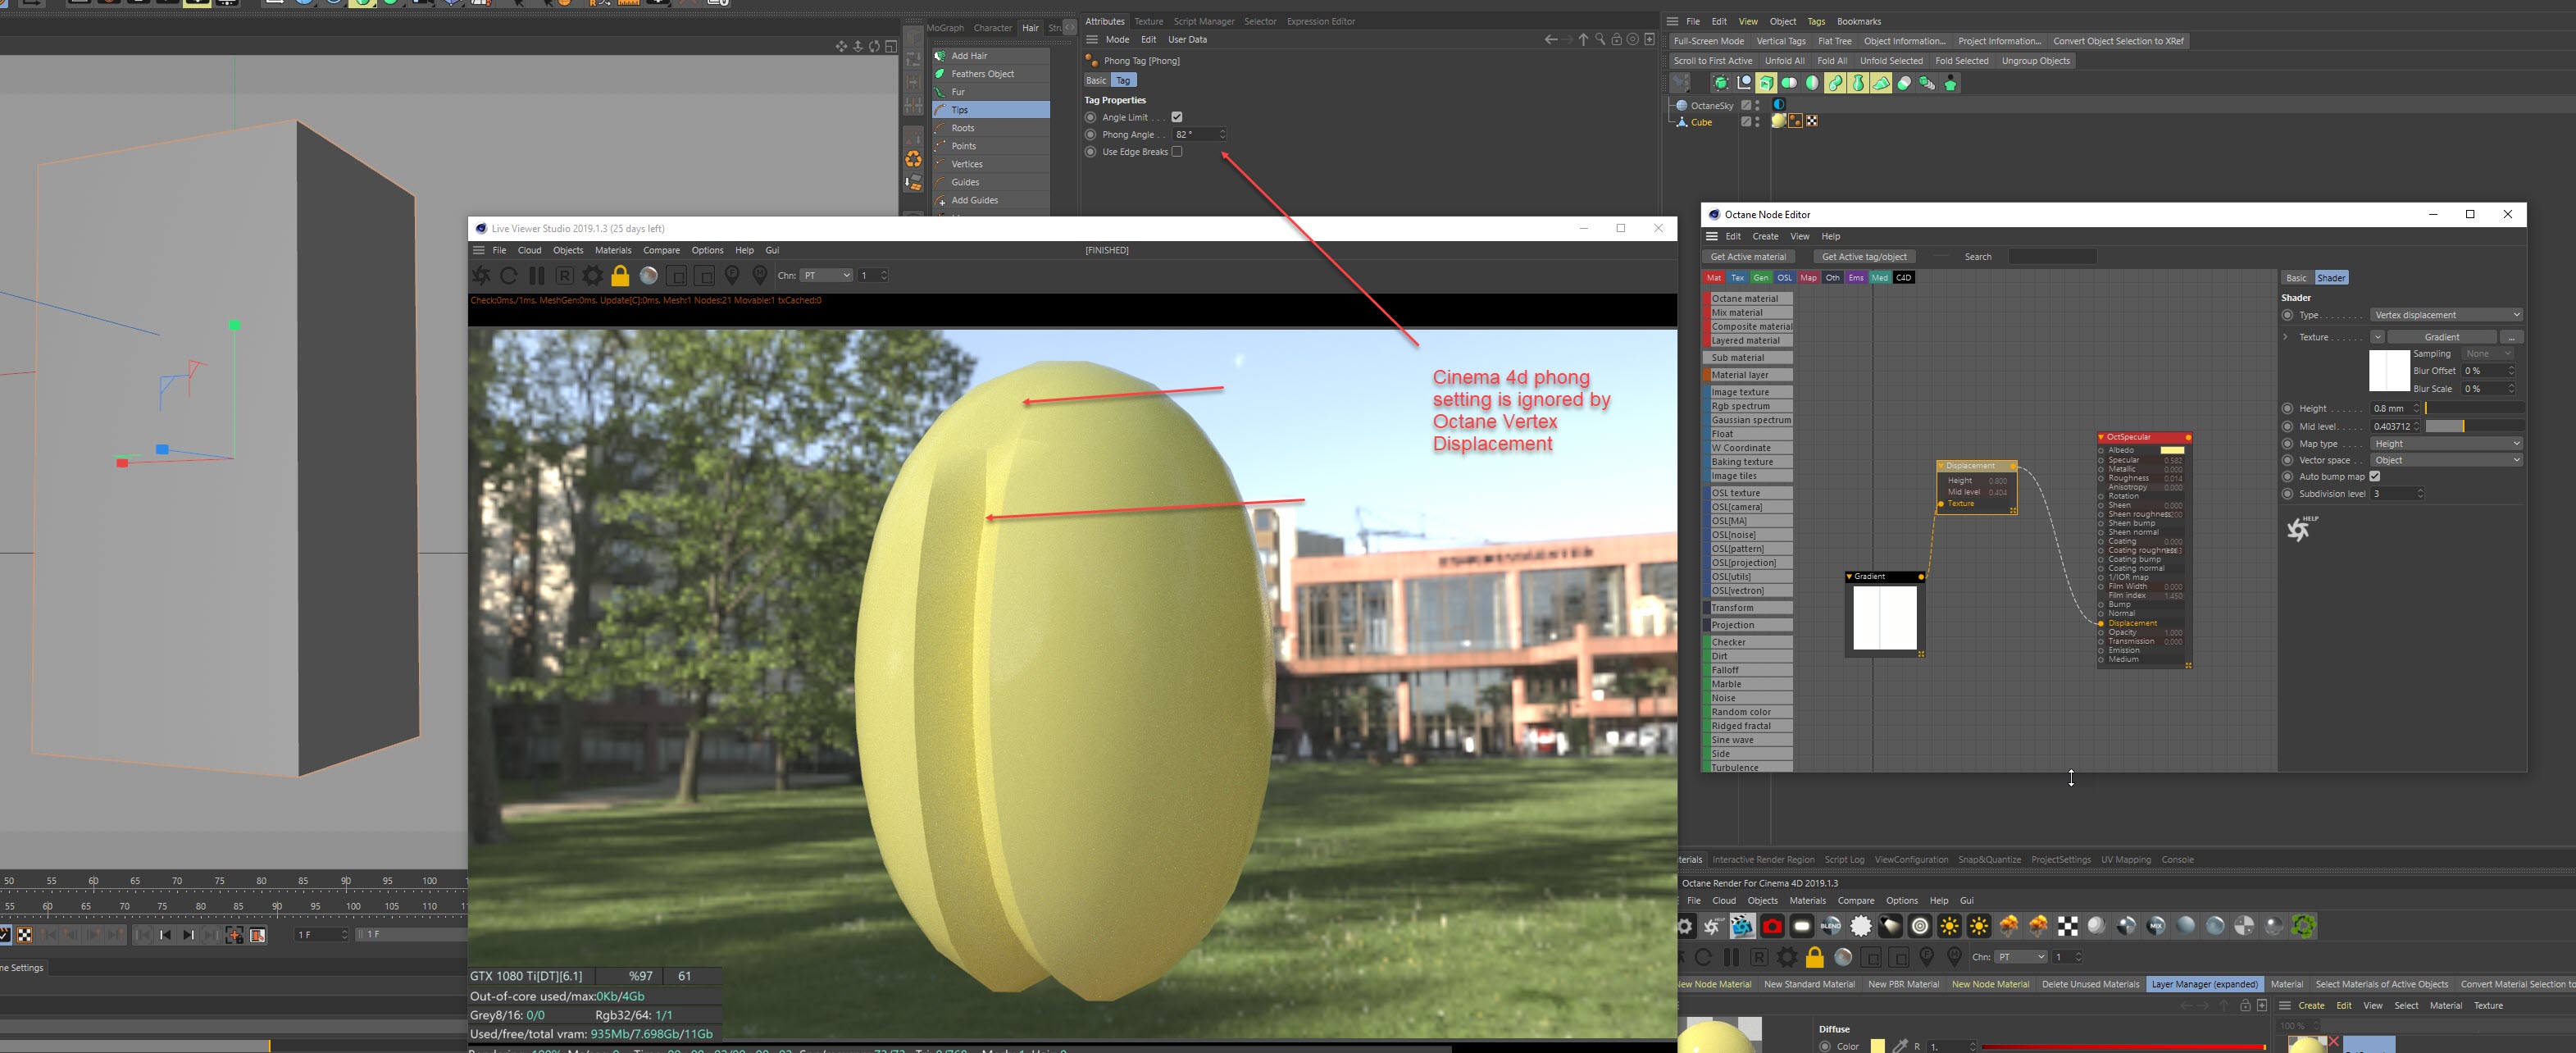Switch to the Shader tab in Node Editor
2576x1053 pixels.
coord(2330,278)
